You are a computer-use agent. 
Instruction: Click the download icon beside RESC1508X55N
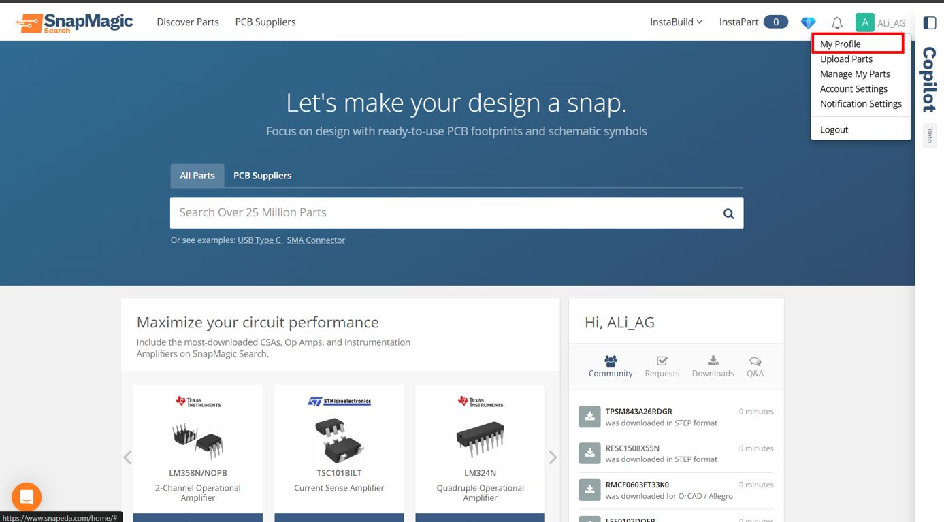[589, 453]
